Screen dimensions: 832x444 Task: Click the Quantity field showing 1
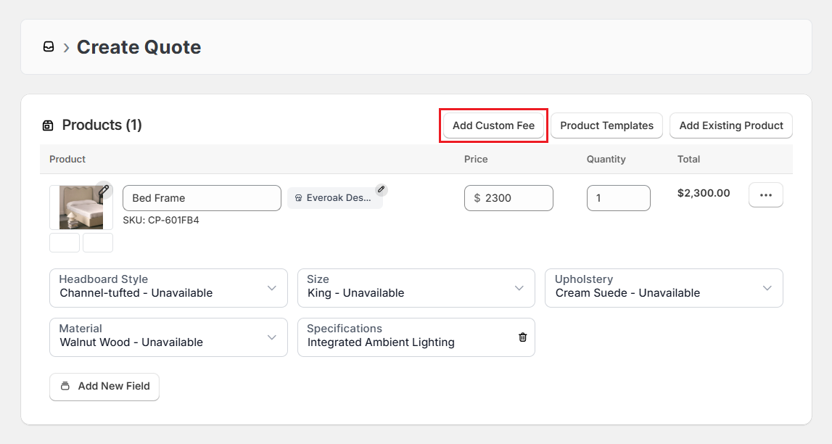pyautogui.click(x=619, y=198)
